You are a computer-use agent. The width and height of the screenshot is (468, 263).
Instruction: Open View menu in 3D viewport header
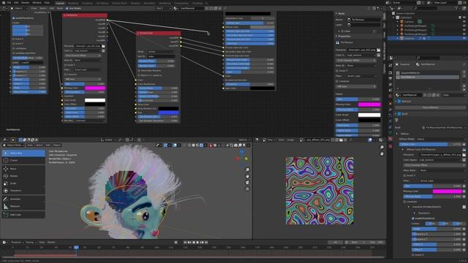30,145
